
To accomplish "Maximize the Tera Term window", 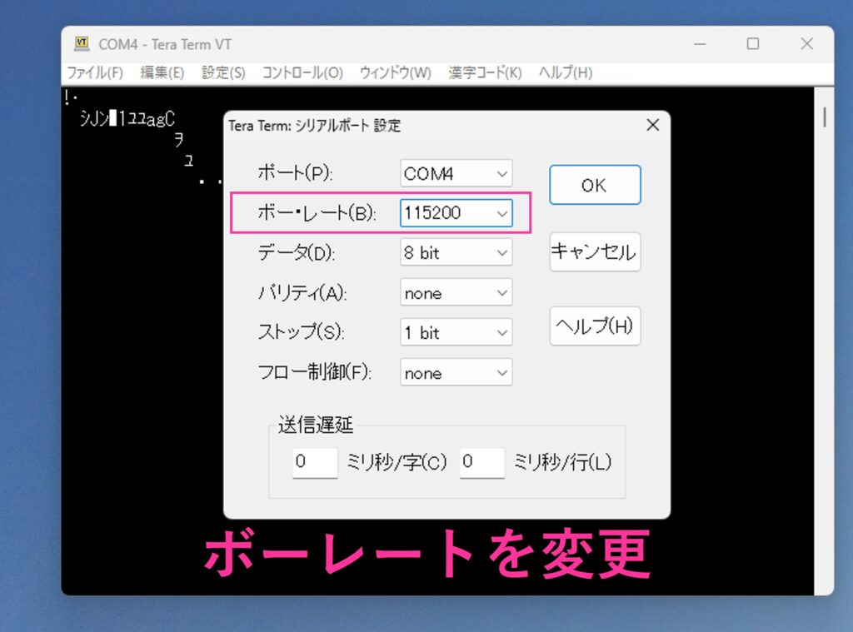I will click(x=752, y=44).
